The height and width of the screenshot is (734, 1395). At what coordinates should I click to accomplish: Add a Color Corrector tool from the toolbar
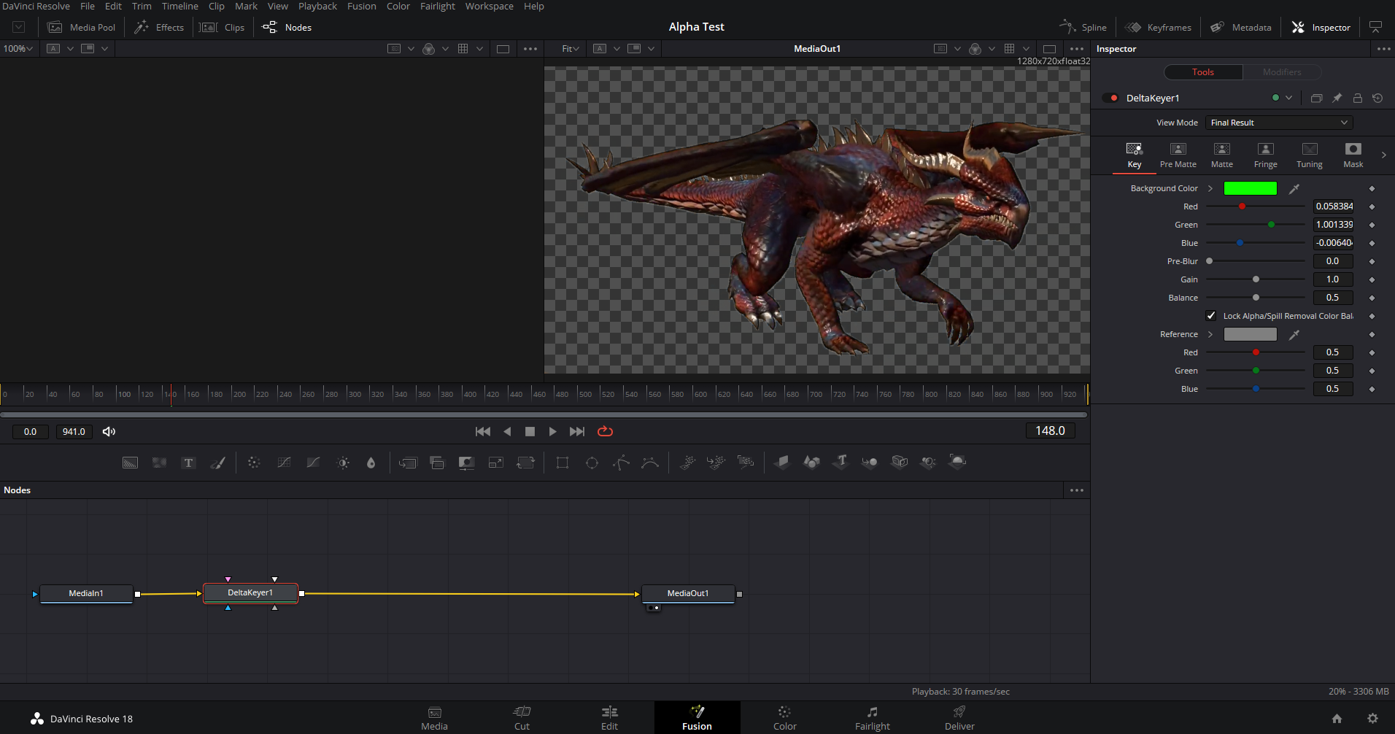[x=254, y=463]
